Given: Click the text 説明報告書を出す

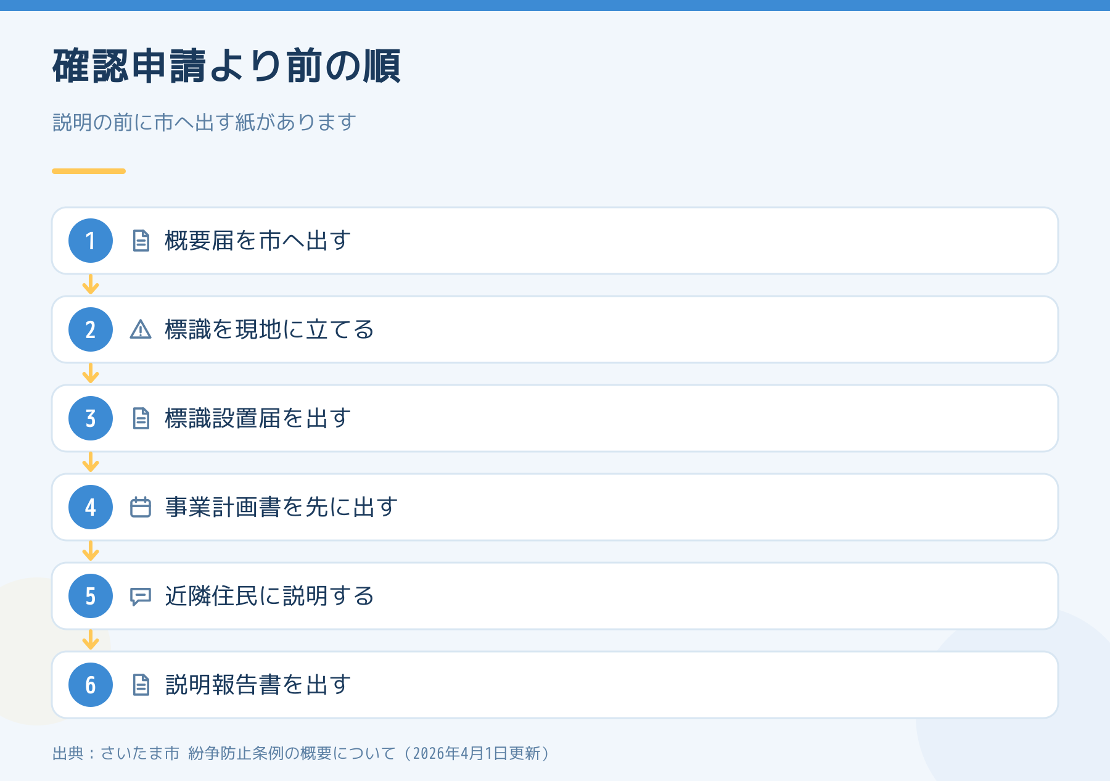Looking at the screenshot, I should click(258, 685).
